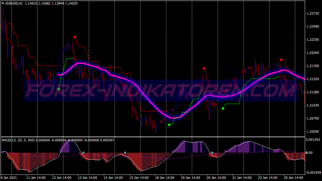Click the green buy dot after 20 Jan 14:00
Image resolution: width=322 pixels, height=181 pixels.
tap(223, 108)
